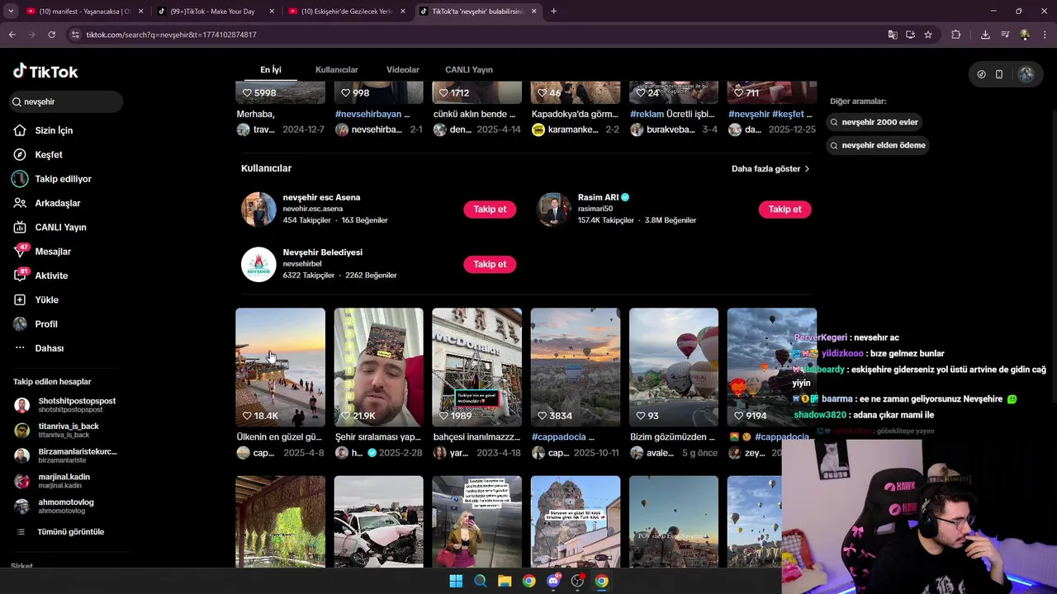The width and height of the screenshot is (1057, 594).
Task: Open nevşehir esc Asena profile avatar
Action: coord(258,210)
